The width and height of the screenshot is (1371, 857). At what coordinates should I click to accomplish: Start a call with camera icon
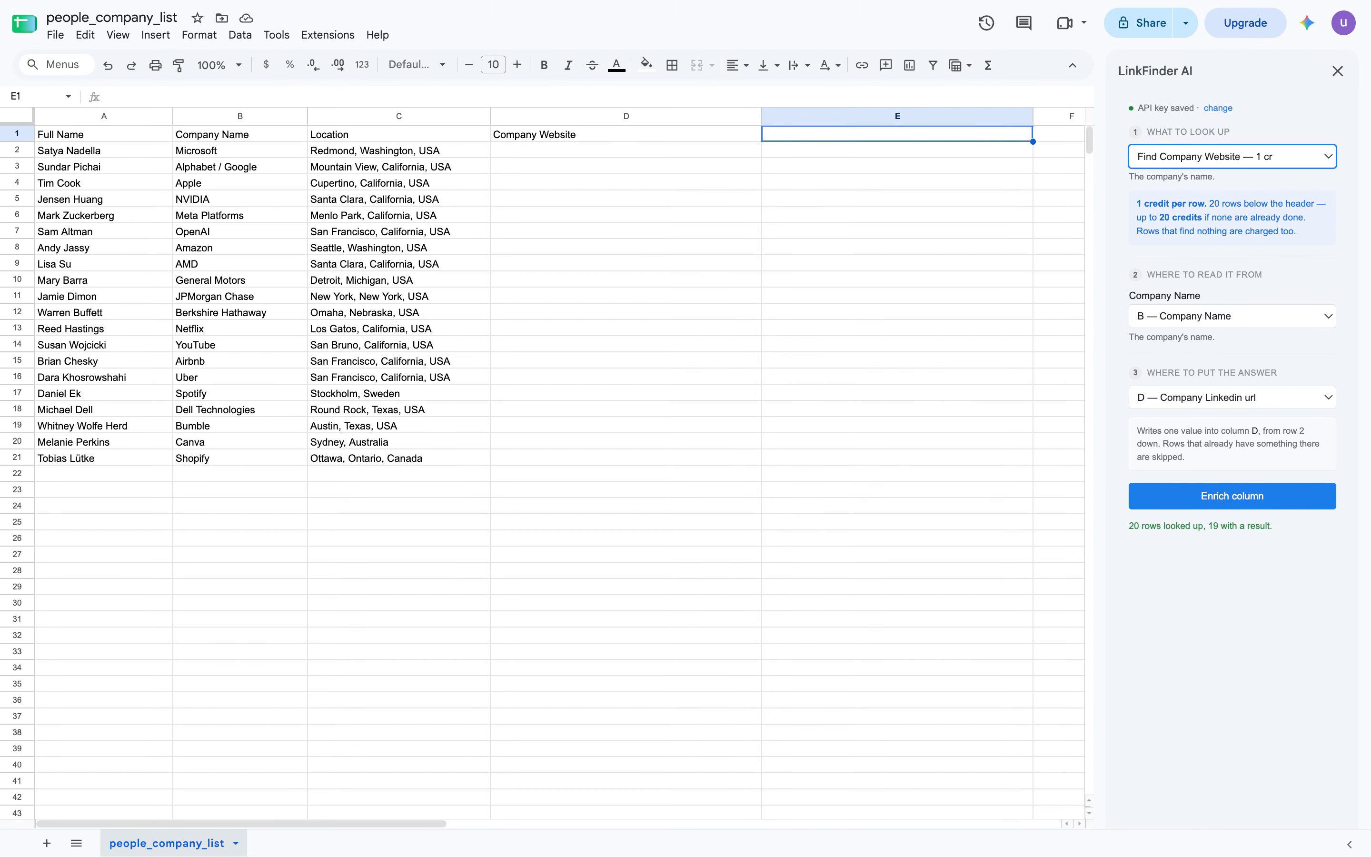click(x=1064, y=23)
